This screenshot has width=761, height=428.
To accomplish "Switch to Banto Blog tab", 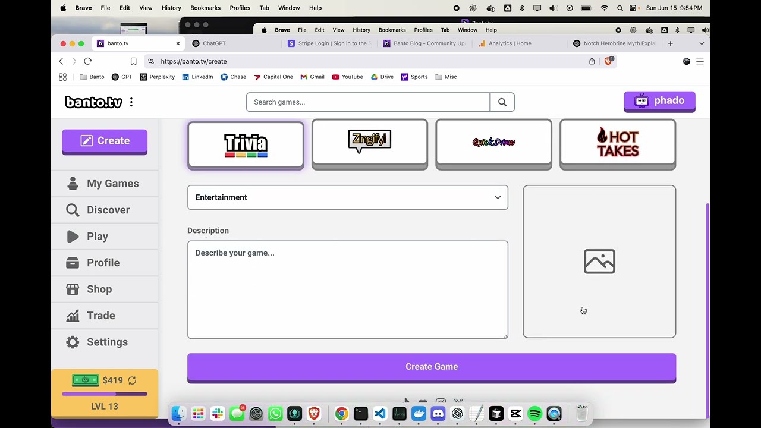I will point(424,43).
